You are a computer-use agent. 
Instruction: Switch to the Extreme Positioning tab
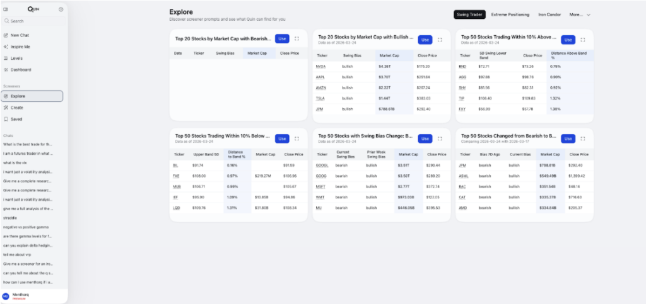click(510, 14)
